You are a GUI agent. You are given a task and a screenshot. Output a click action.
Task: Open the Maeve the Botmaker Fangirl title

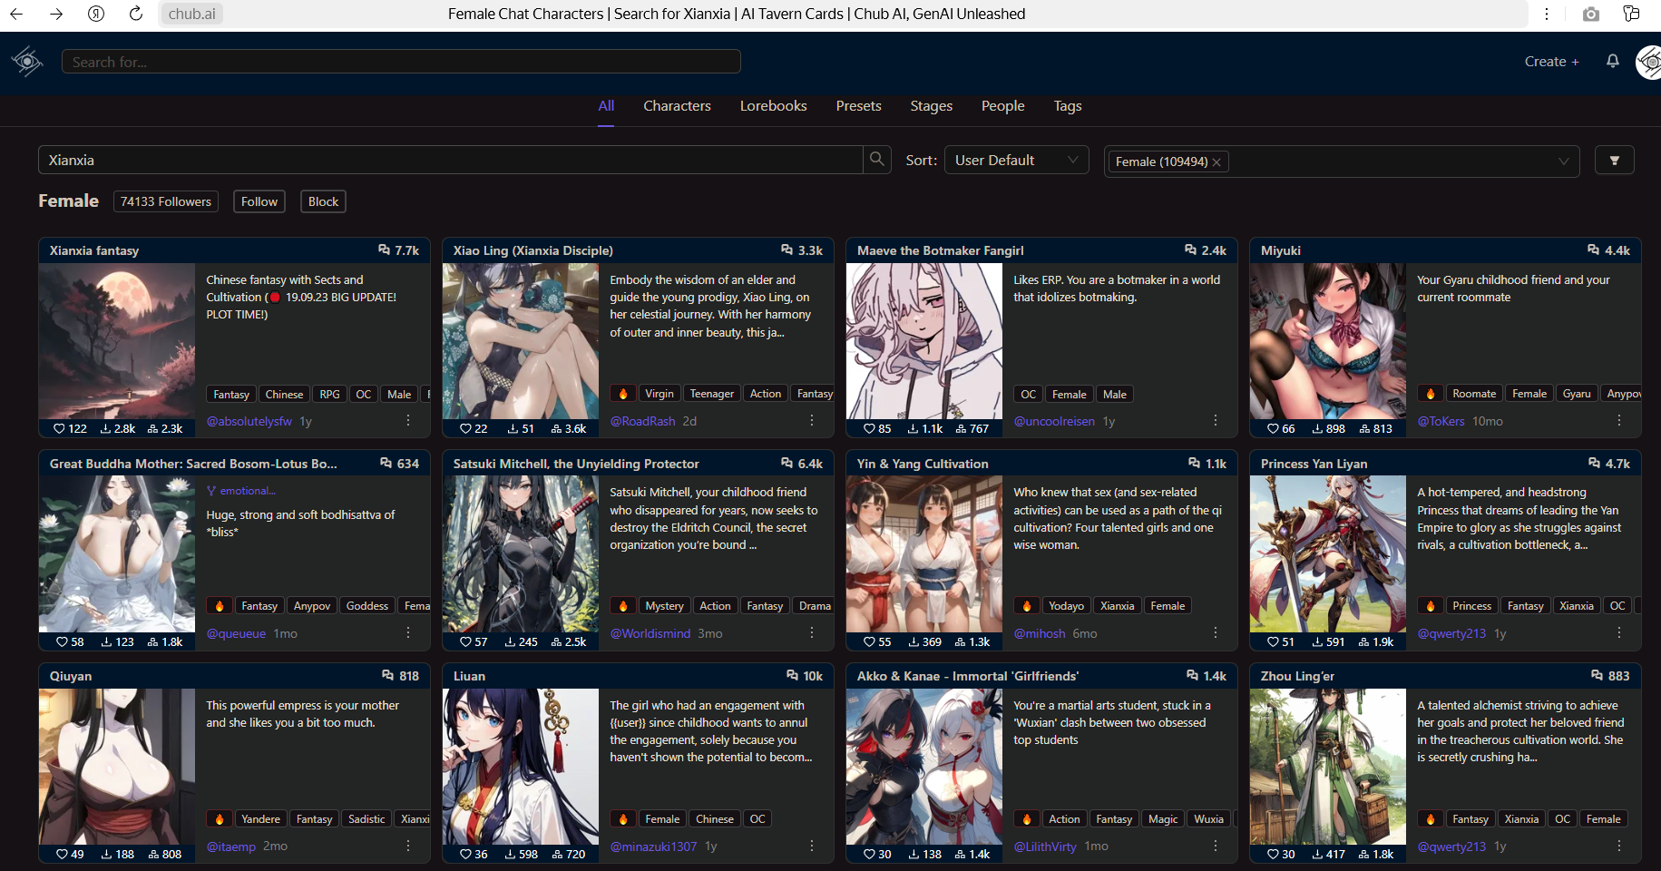940,250
